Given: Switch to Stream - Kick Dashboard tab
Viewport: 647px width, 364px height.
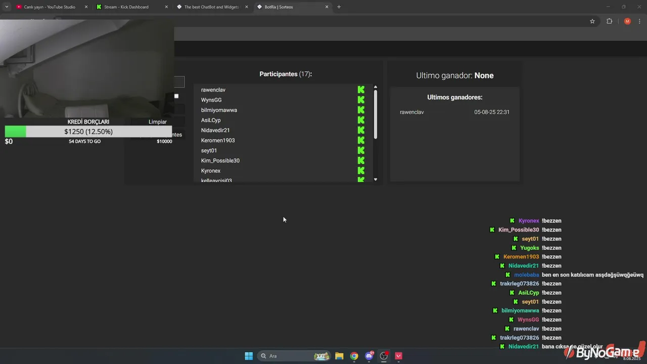Looking at the screenshot, I should coord(131,7).
